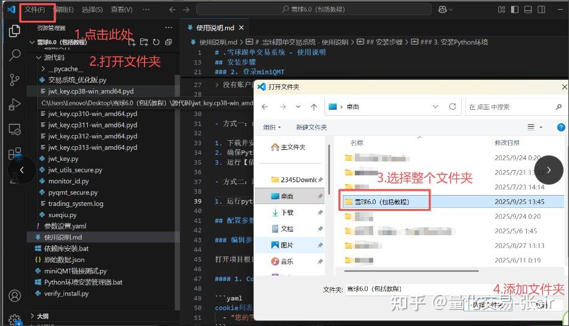The image size is (569, 326).
Task: Open Source Control view in activity bar
Action: pyautogui.click(x=15, y=80)
